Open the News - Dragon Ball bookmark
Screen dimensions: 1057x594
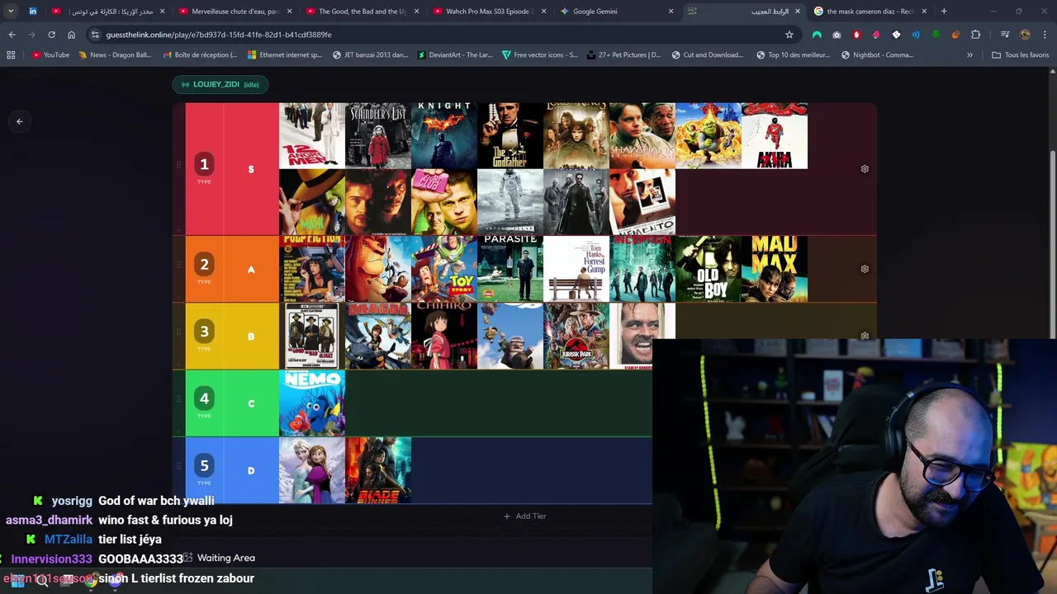(x=115, y=55)
